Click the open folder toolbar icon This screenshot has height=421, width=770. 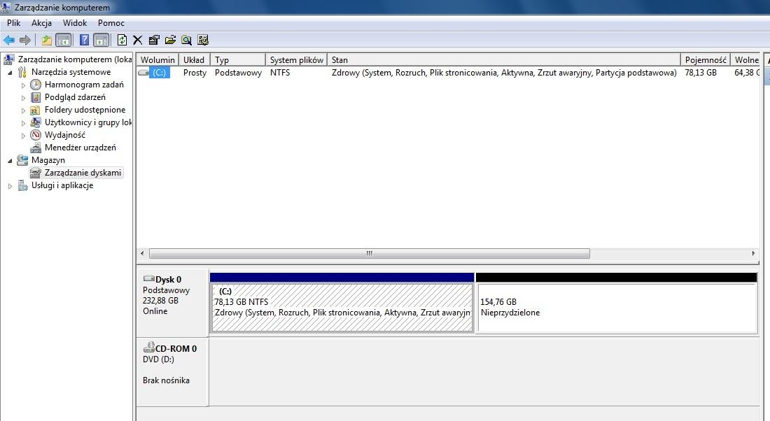[x=170, y=40]
